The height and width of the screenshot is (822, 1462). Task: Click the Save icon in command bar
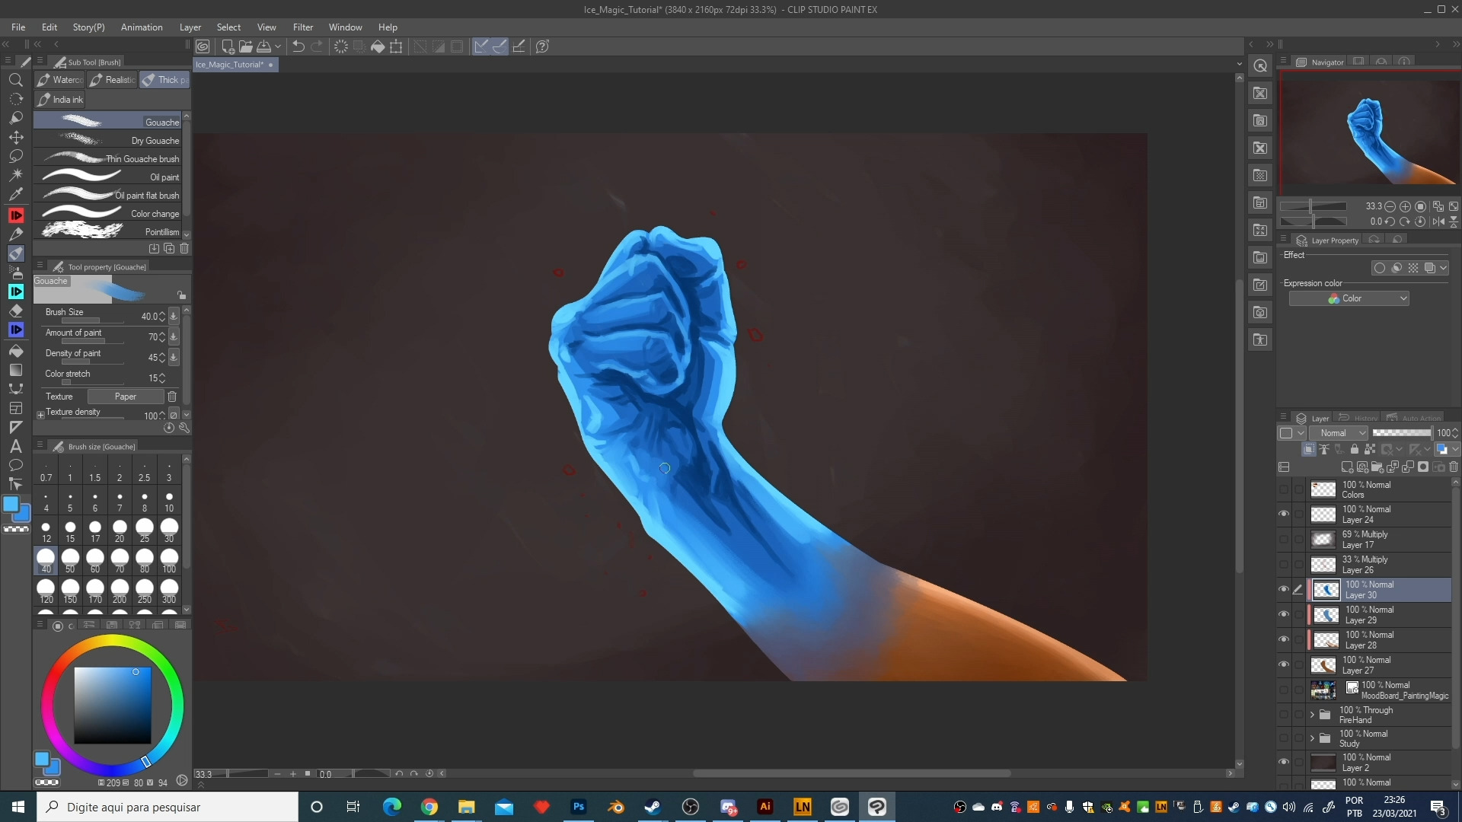tap(263, 46)
